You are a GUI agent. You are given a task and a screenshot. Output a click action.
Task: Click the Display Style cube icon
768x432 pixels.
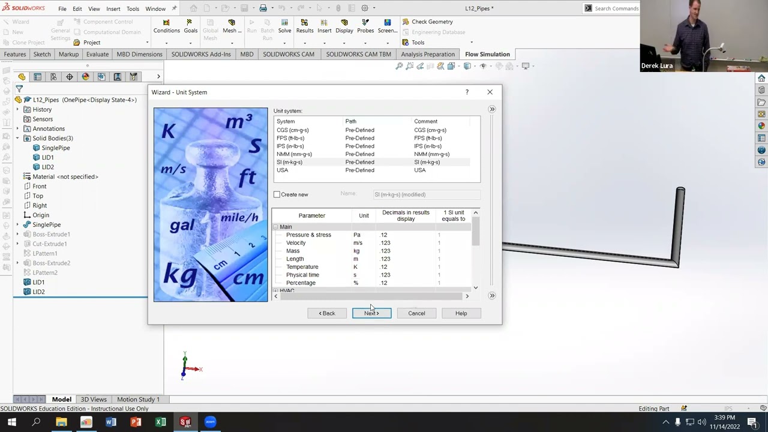(467, 66)
